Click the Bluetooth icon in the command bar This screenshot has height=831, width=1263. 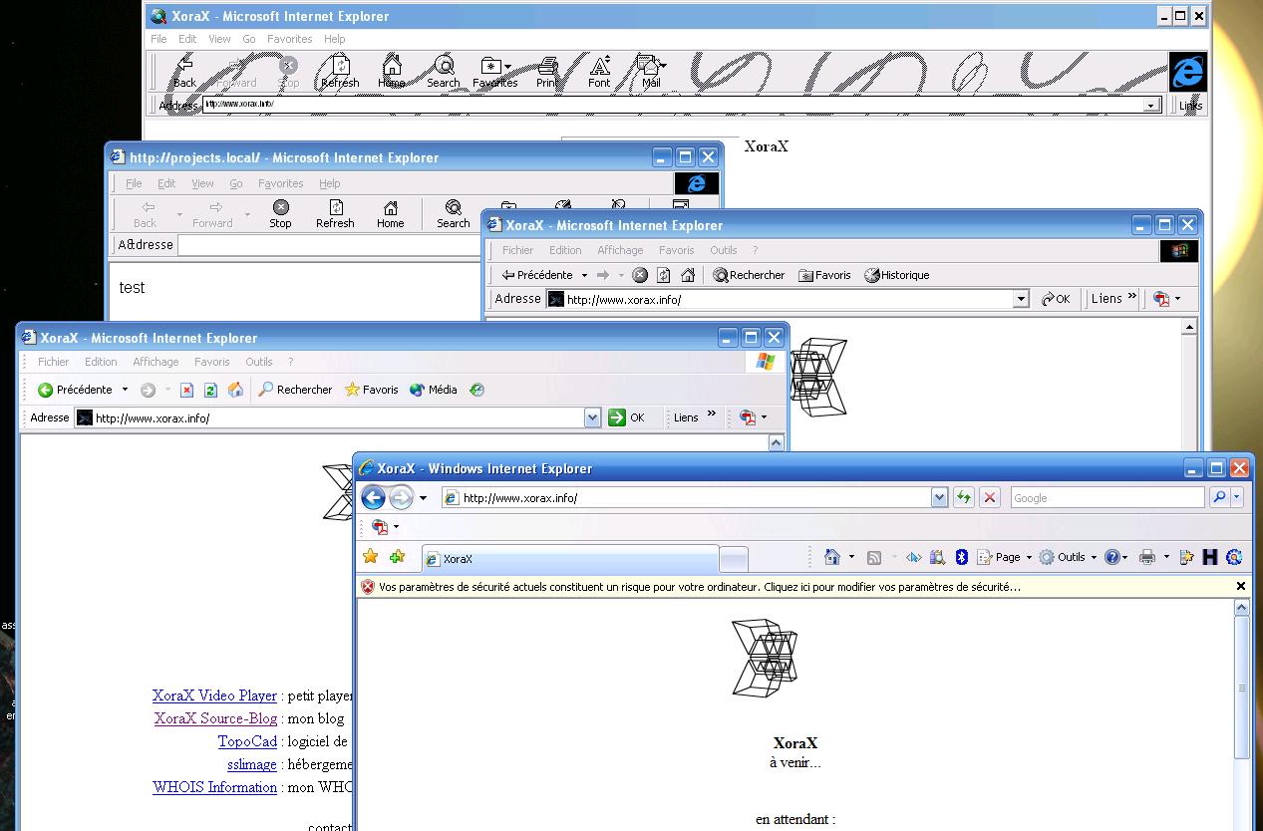click(962, 557)
